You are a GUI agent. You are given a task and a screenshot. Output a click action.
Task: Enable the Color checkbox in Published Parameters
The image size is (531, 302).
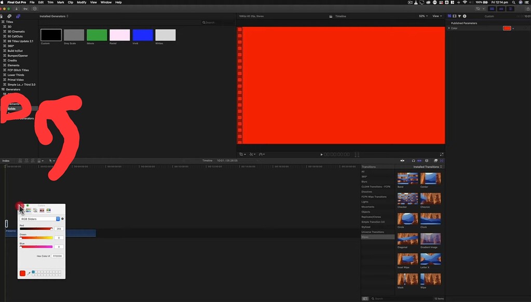450,28
